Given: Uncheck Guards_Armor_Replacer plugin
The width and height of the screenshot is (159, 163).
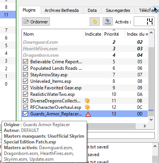Looking at the screenshot, I should point(26,114).
